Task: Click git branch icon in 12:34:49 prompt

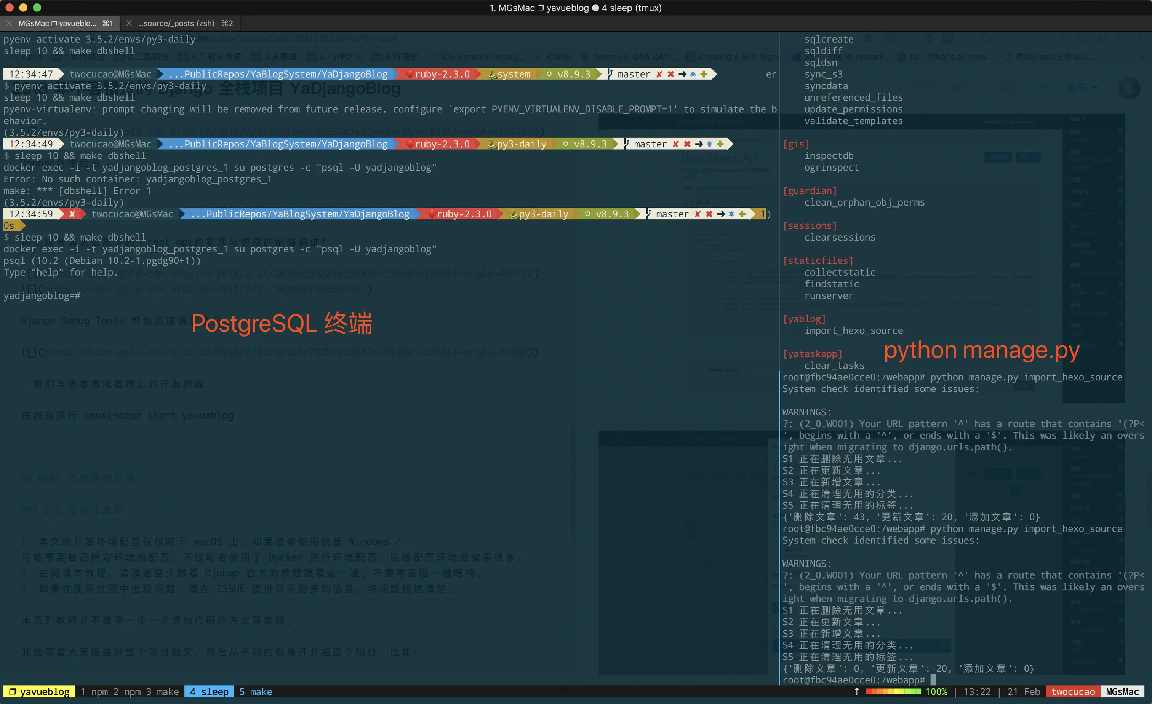Action: click(627, 144)
